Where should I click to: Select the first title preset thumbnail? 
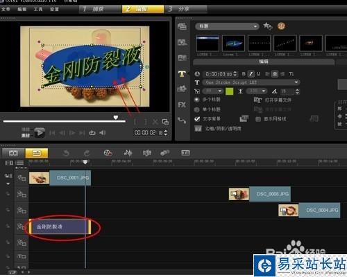point(208,43)
